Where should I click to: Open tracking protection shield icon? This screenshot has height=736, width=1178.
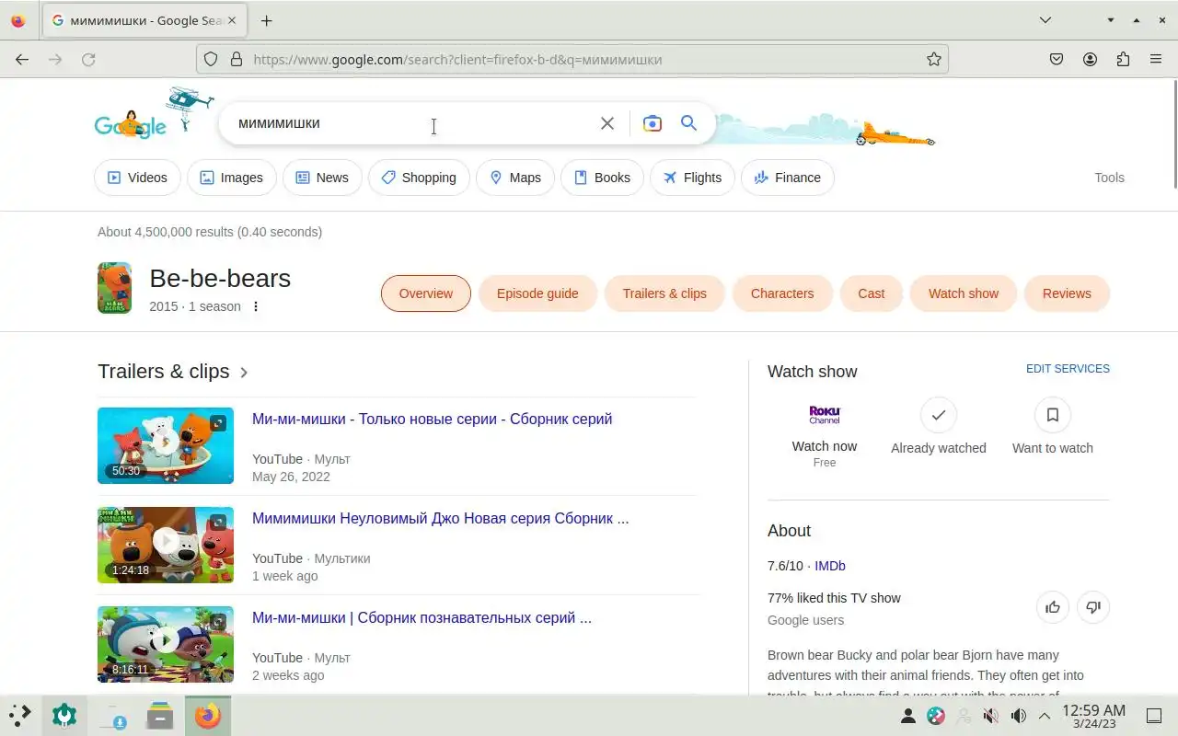[211, 59]
